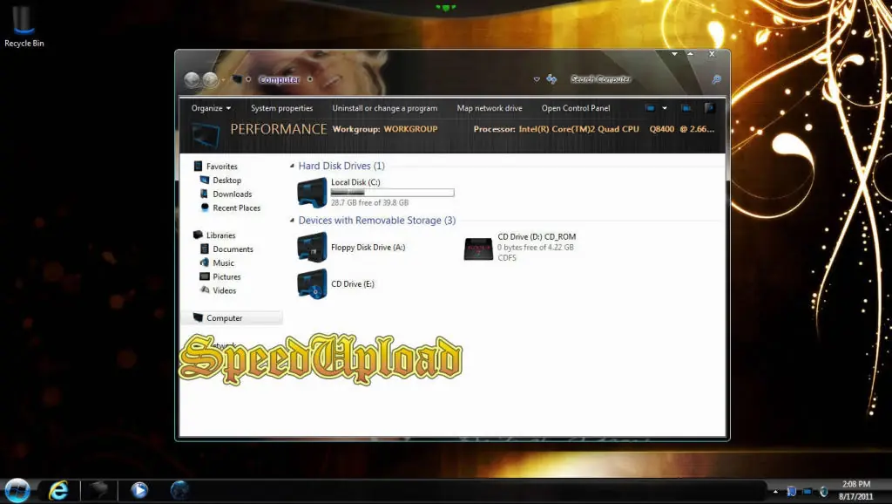This screenshot has height=504, width=892.
Task: Change the view with the views icon
Action: click(650, 108)
